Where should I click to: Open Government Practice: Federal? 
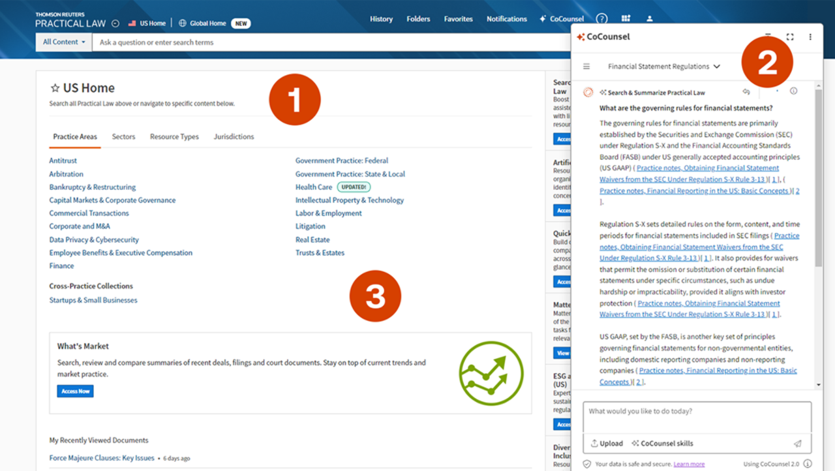coord(342,160)
